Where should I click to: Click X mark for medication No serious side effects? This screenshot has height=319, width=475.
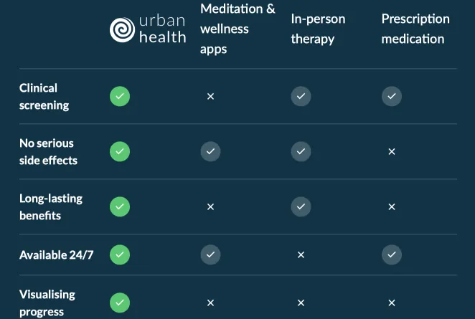[392, 151]
